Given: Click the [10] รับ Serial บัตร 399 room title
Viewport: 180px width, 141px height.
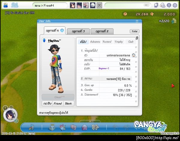Looking at the screenshot, I should [19, 13].
